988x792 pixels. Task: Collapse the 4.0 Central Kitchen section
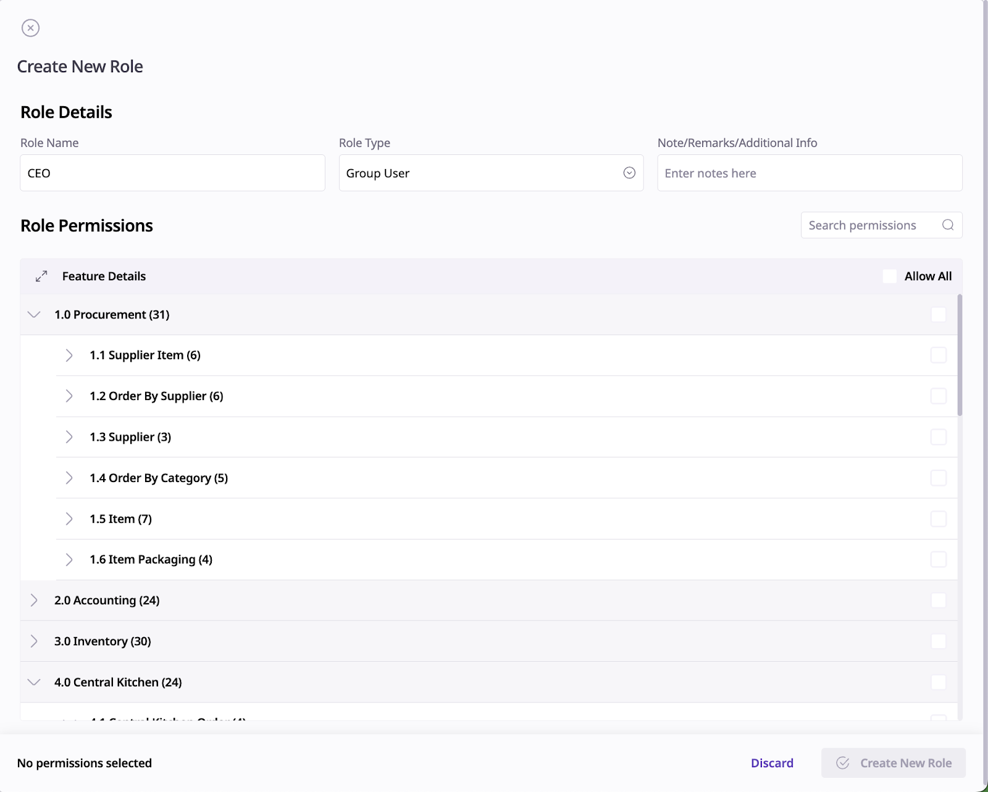tap(35, 682)
